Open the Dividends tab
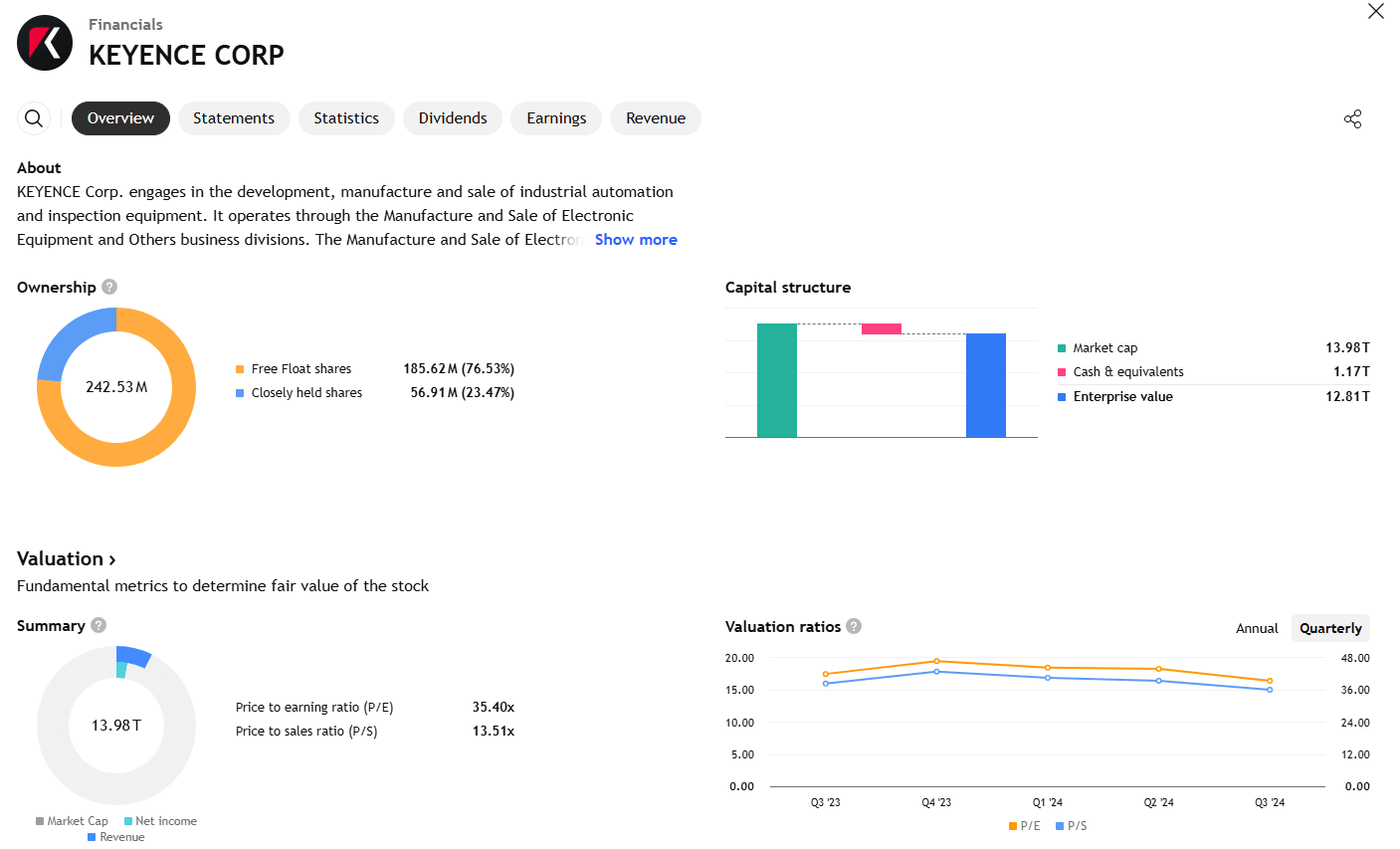This screenshot has height=849, width=1400. point(453,118)
